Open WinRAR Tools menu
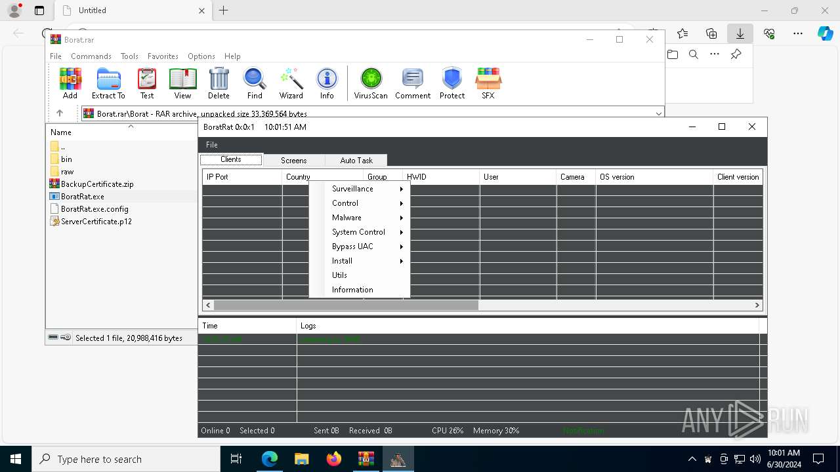Image resolution: width=840 pixels, height=472 pixels. point(129,56)
